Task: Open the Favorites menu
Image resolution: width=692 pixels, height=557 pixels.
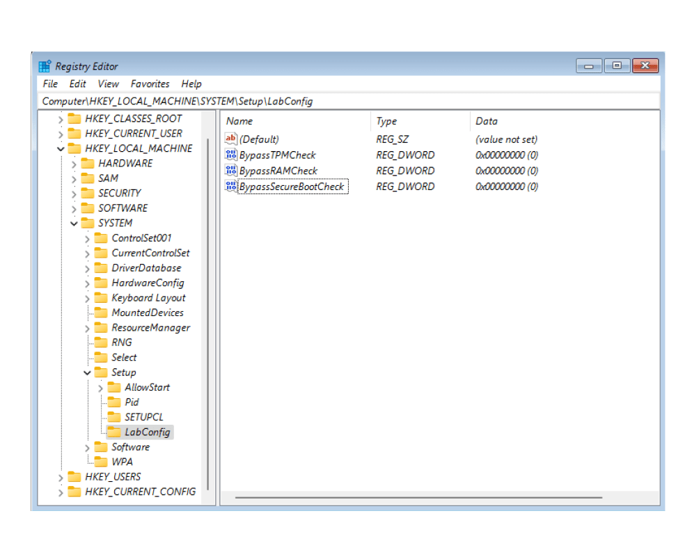Action: point(150,84)
